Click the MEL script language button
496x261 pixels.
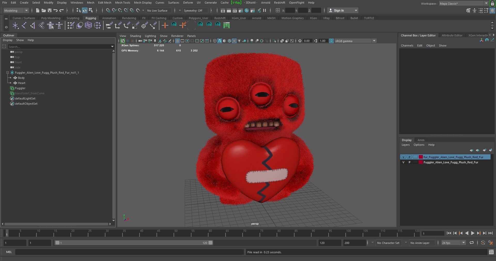click(9, 252)
